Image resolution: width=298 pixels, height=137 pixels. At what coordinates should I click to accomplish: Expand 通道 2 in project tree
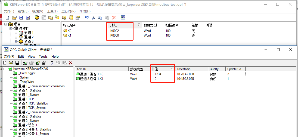[x=16, y=37]
